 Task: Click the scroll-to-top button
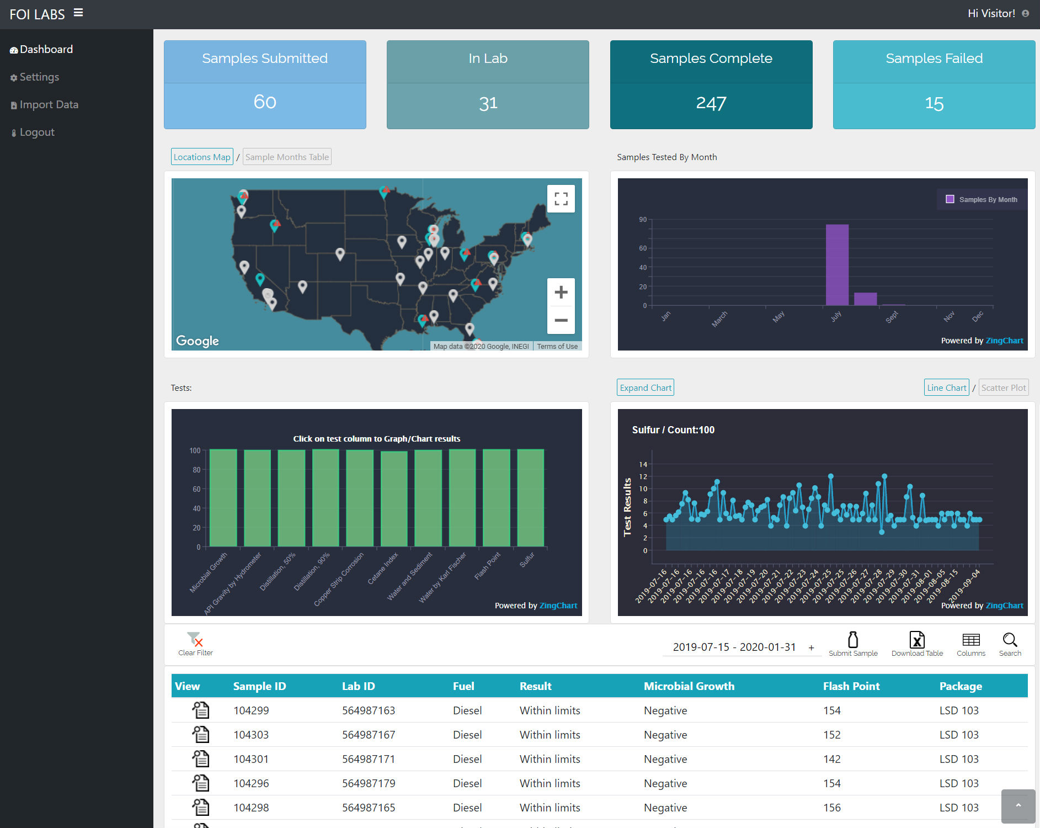(1018, 805)
